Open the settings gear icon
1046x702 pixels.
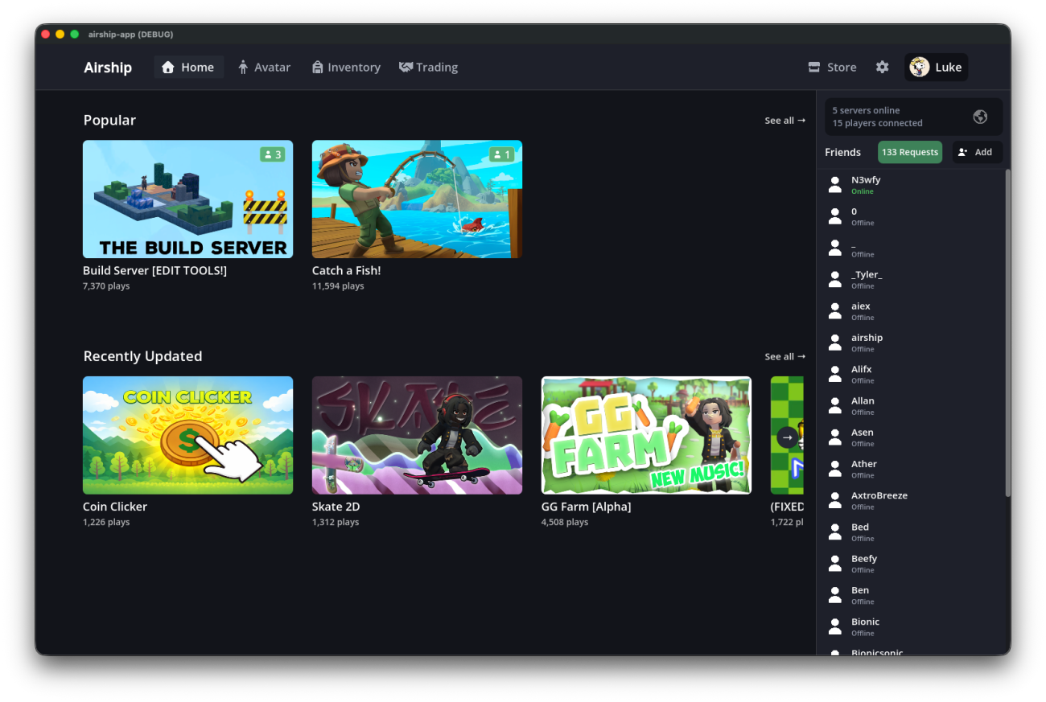(x=883, y=68)
